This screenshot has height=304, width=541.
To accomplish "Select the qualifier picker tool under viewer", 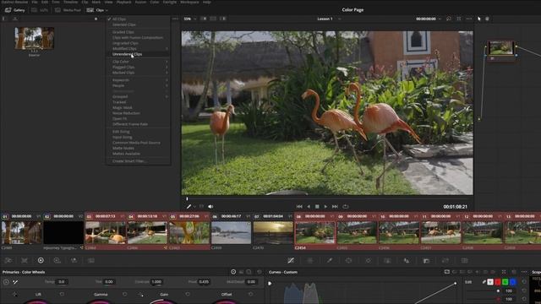I will 189,206.
